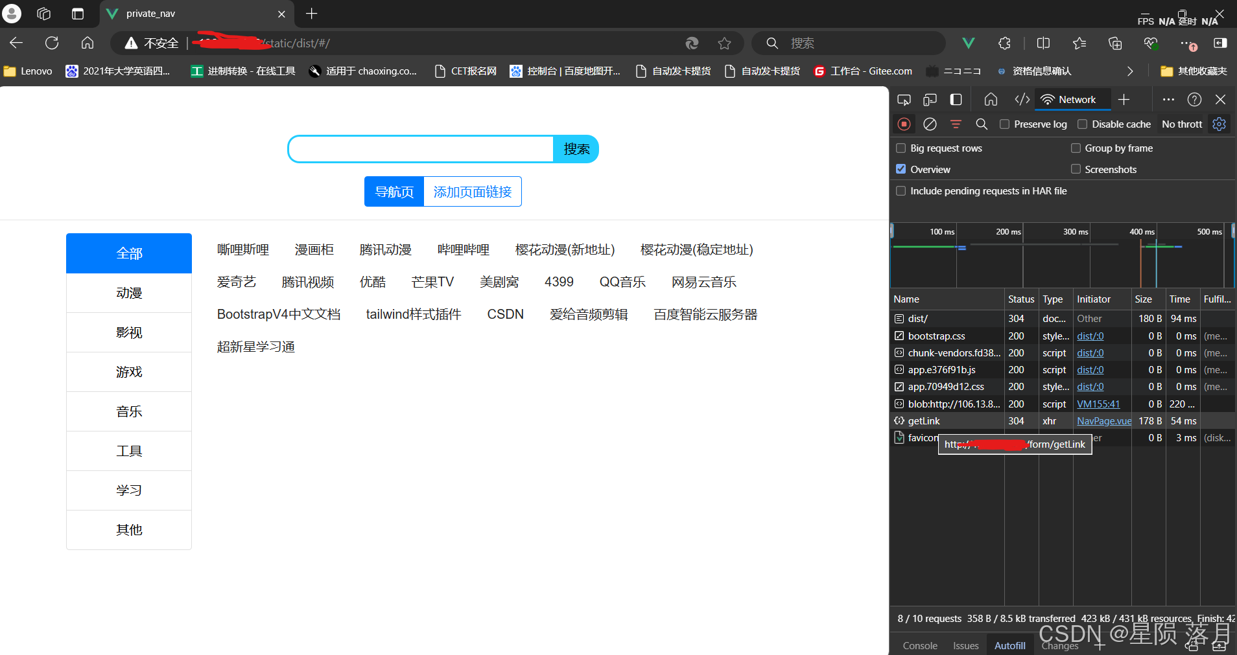Open DevTools more options ellipsis
This screenshot has width=1237, height=655.
[x=1168, y=100]
